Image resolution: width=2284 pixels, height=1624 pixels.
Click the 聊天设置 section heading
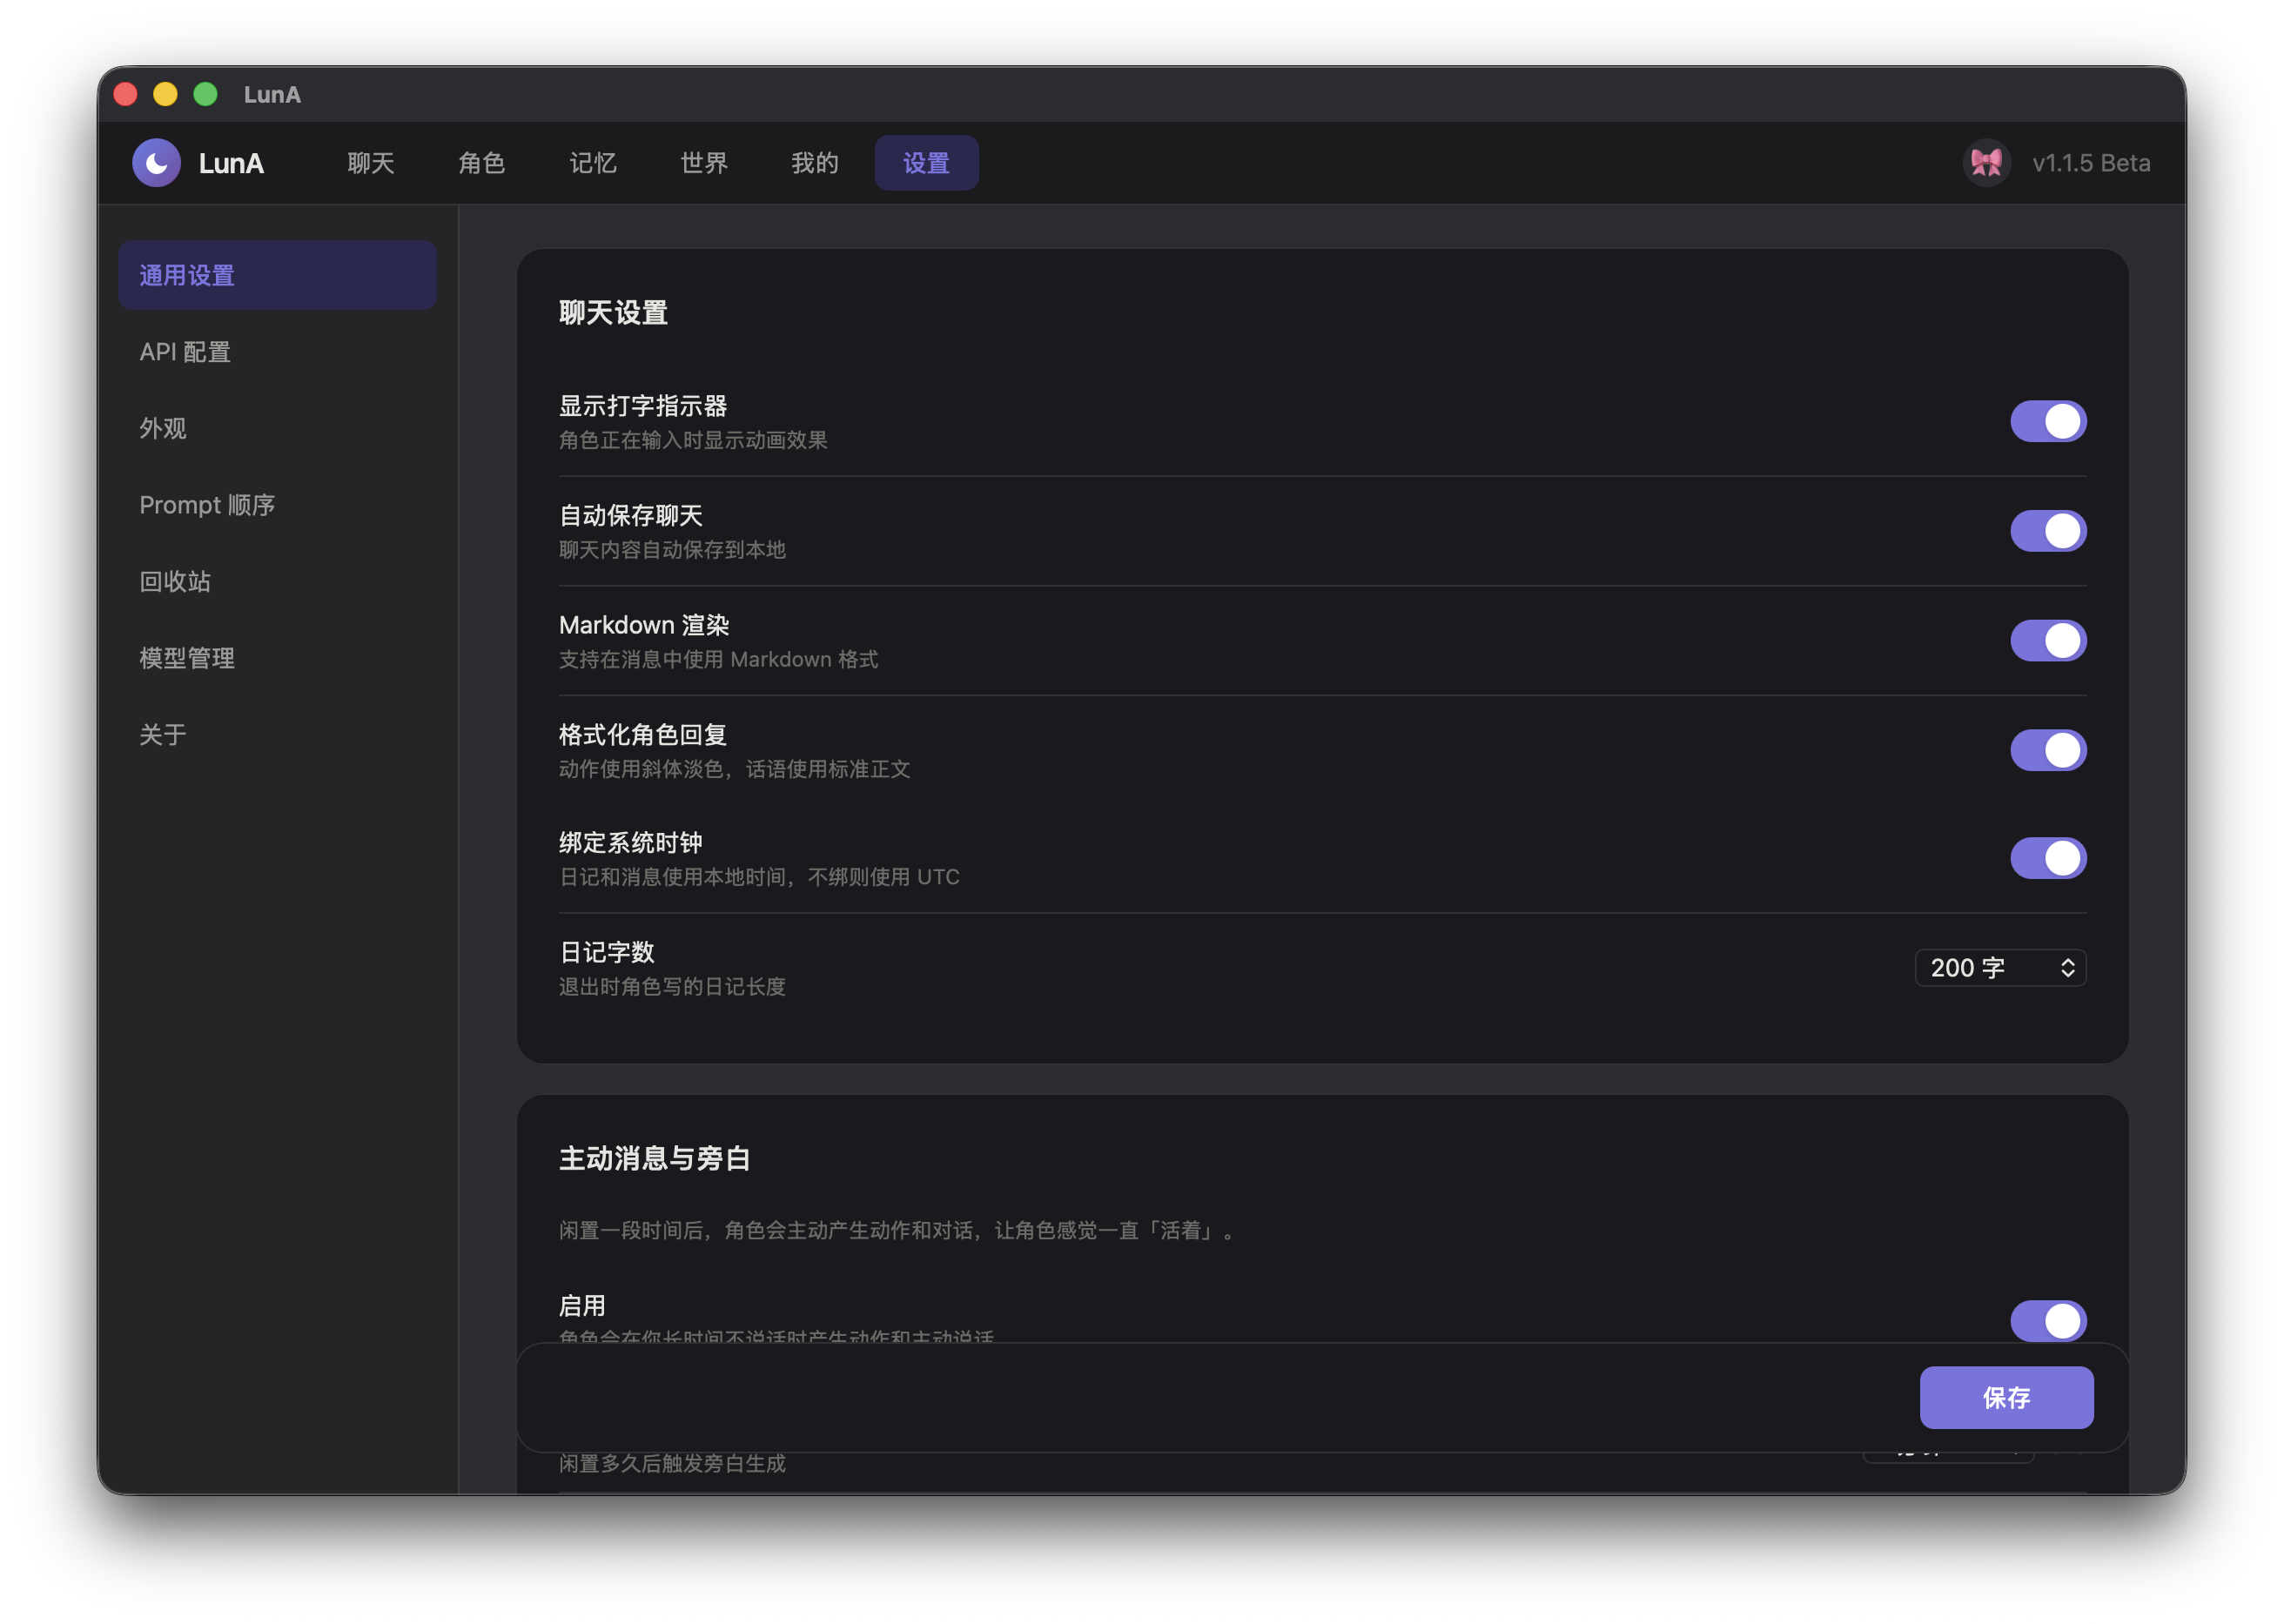(x=613, y=313)
